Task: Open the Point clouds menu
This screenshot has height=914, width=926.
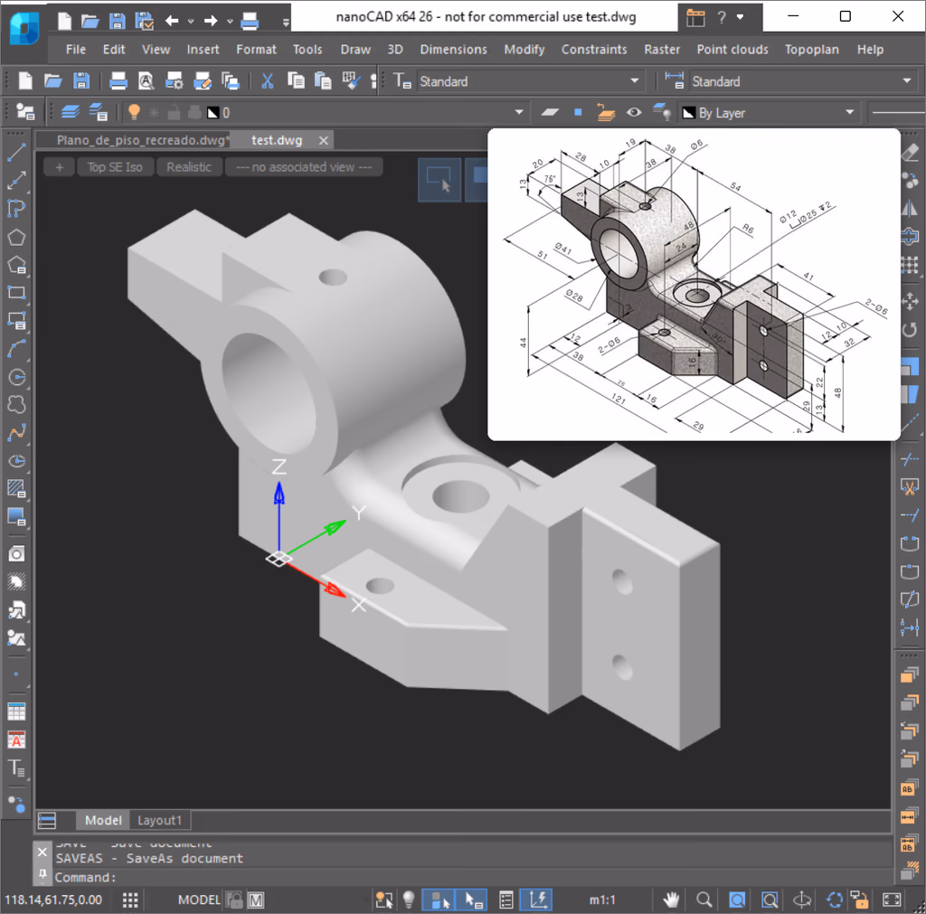Action: [732, 50]
